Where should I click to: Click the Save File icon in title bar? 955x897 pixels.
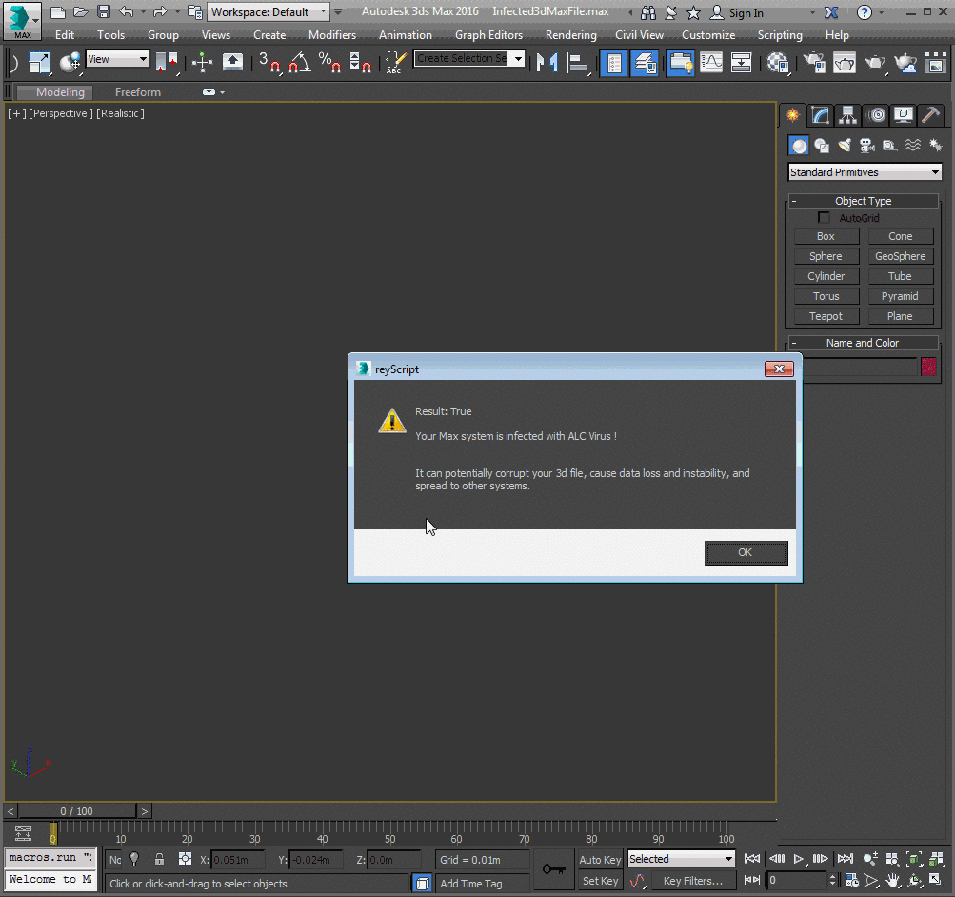coord(104,11)
